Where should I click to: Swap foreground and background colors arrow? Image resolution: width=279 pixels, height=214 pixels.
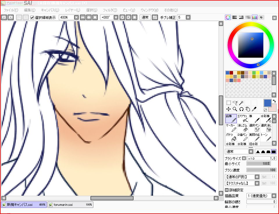[274, 101]
